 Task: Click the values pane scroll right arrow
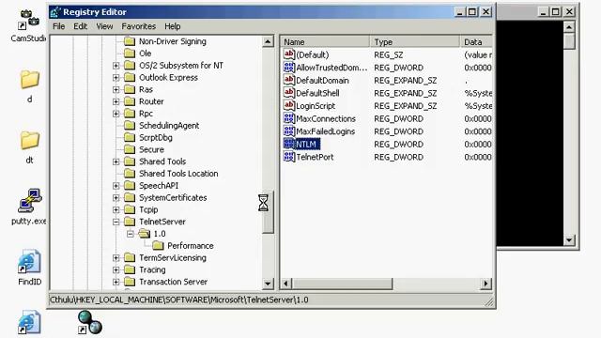485,284
